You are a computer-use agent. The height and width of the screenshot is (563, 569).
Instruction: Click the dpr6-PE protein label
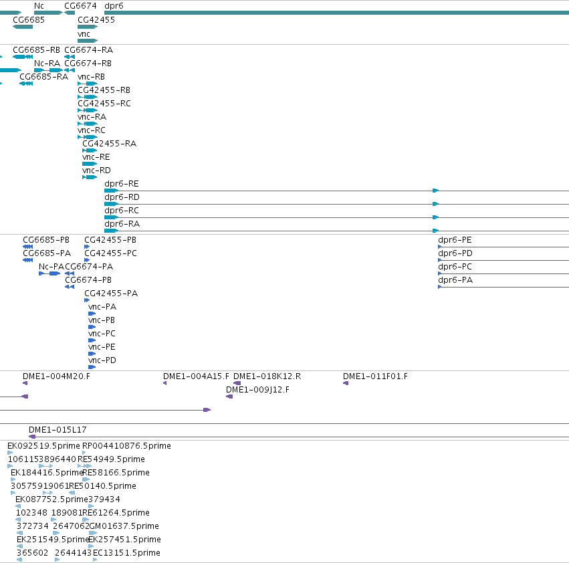[x=455, y=240]
